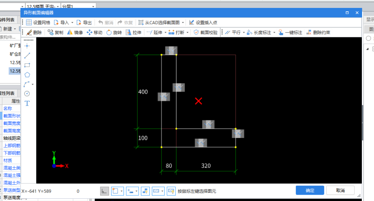
Task: Toggle the checkmark dimension display button
Action: coord(157,191)
